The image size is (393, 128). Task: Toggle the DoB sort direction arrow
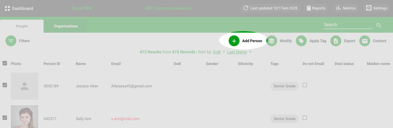pos(224,52)
